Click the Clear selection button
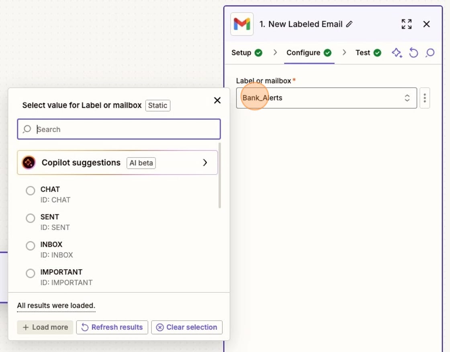The image size is (450, 352). pyautogui.click(x=187, y=327)
